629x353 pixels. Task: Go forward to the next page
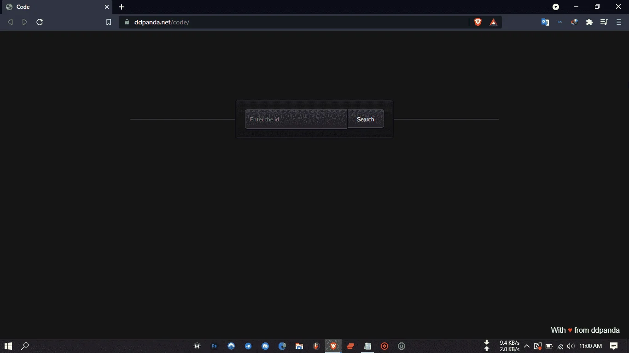tap(25, 22)
